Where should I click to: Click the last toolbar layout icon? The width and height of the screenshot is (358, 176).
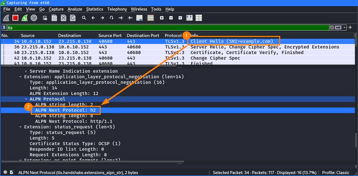click(199, 18)
